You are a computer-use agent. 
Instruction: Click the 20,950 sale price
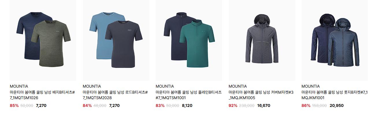coord(336,105)
